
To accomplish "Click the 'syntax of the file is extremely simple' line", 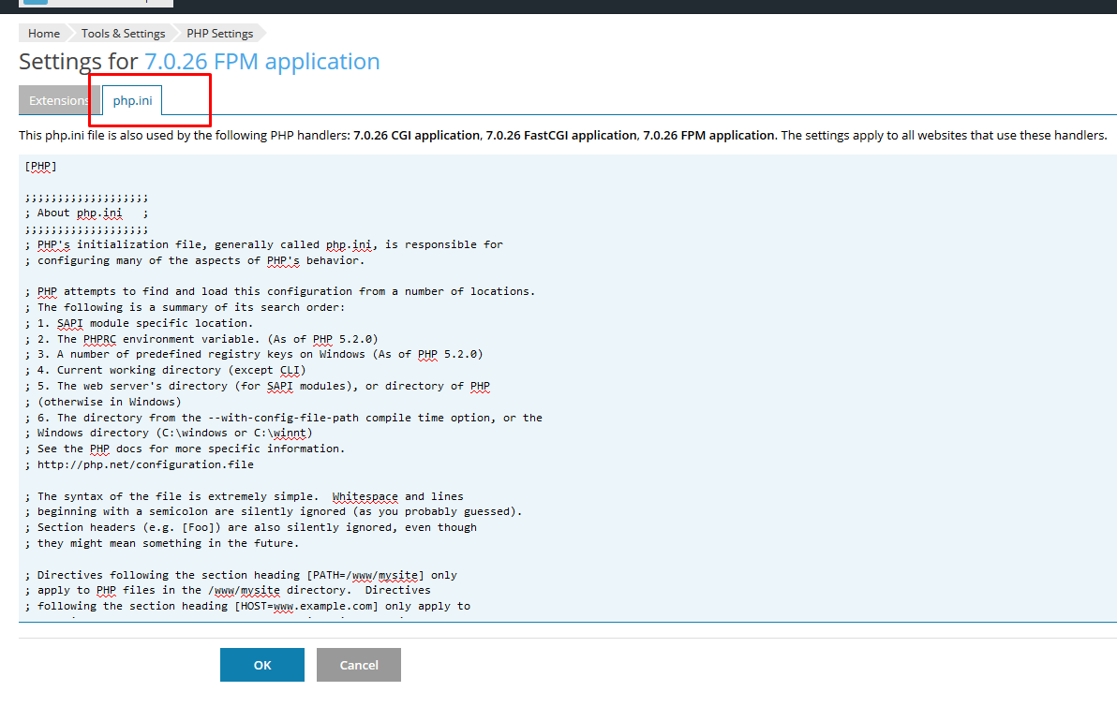I will (248, 496).
